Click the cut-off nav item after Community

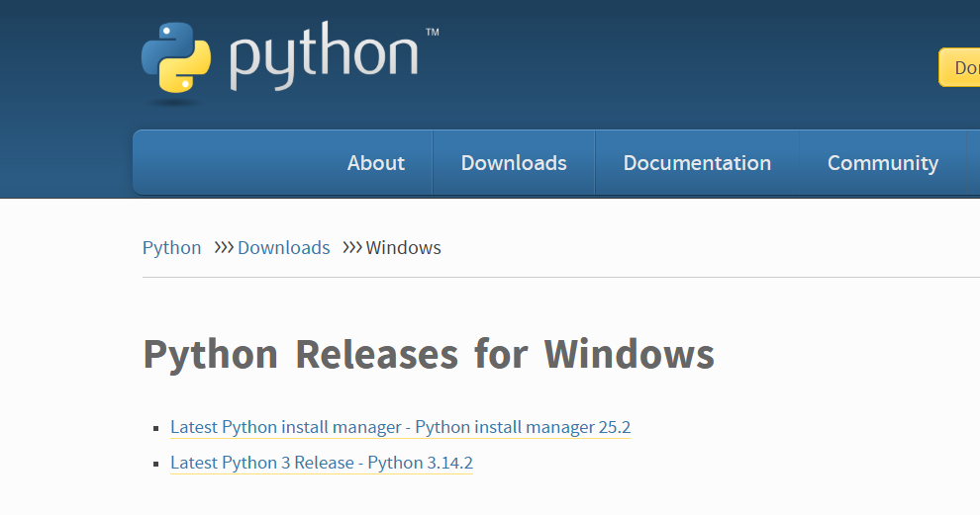click(973, 163)
